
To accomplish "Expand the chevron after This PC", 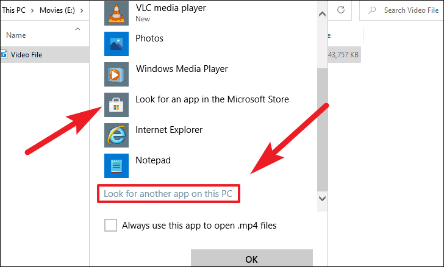I will coord(32,11).
